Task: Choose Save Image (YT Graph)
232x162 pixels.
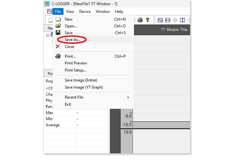Action: click(x=84, y=87)
